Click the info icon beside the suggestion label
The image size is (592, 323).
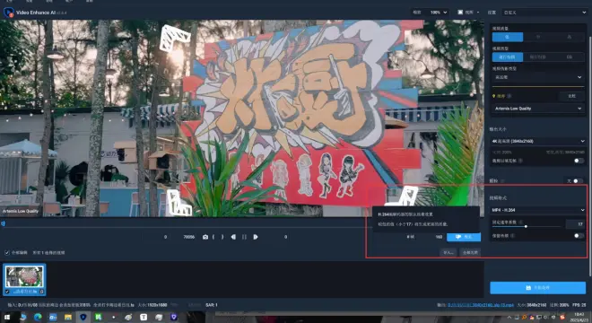point(509,96)
